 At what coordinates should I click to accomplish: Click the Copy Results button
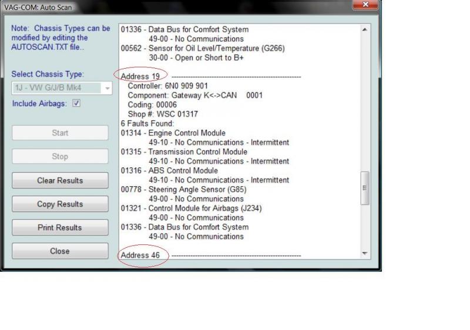(x=60, y=204)
